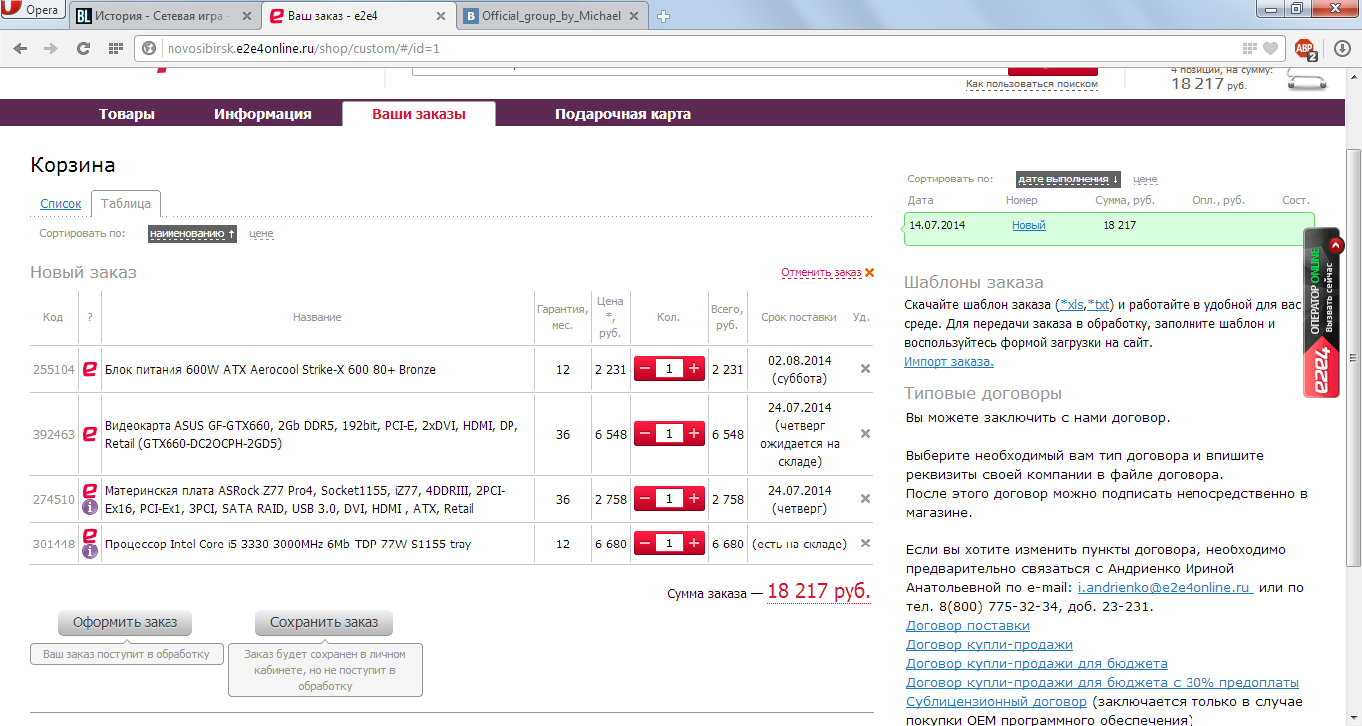Open Договор купли-продажи link
This screenshot has width=1362, height=726.
(x=989, y=645)
